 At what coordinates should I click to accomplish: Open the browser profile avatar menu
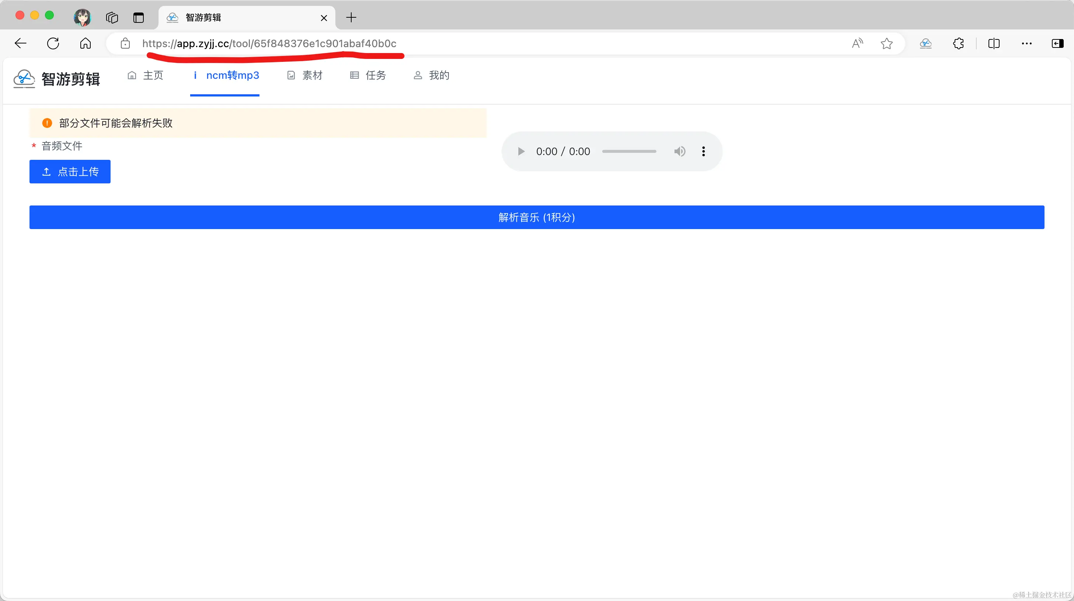[82, 18]
